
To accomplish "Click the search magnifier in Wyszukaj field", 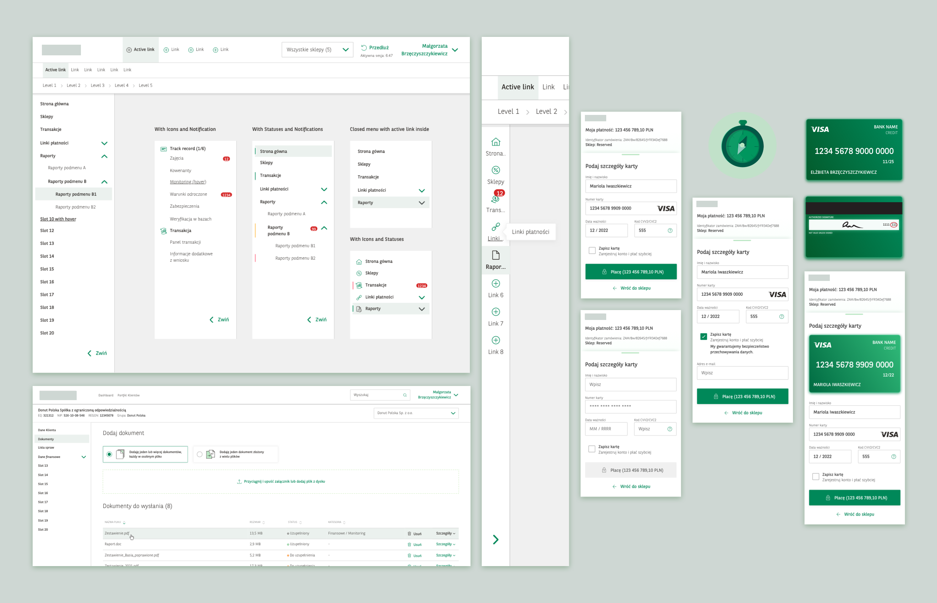I will tap(405, 395).
